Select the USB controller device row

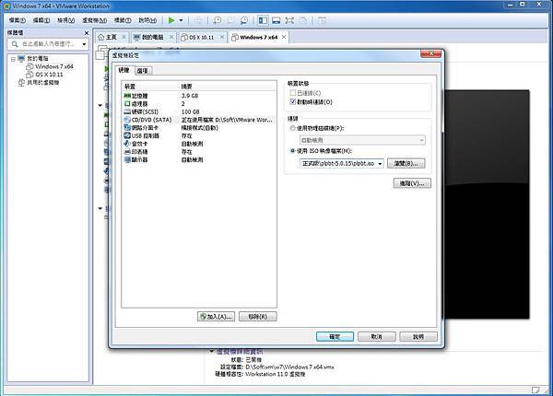pyautogui.click(x=199, y=135)
